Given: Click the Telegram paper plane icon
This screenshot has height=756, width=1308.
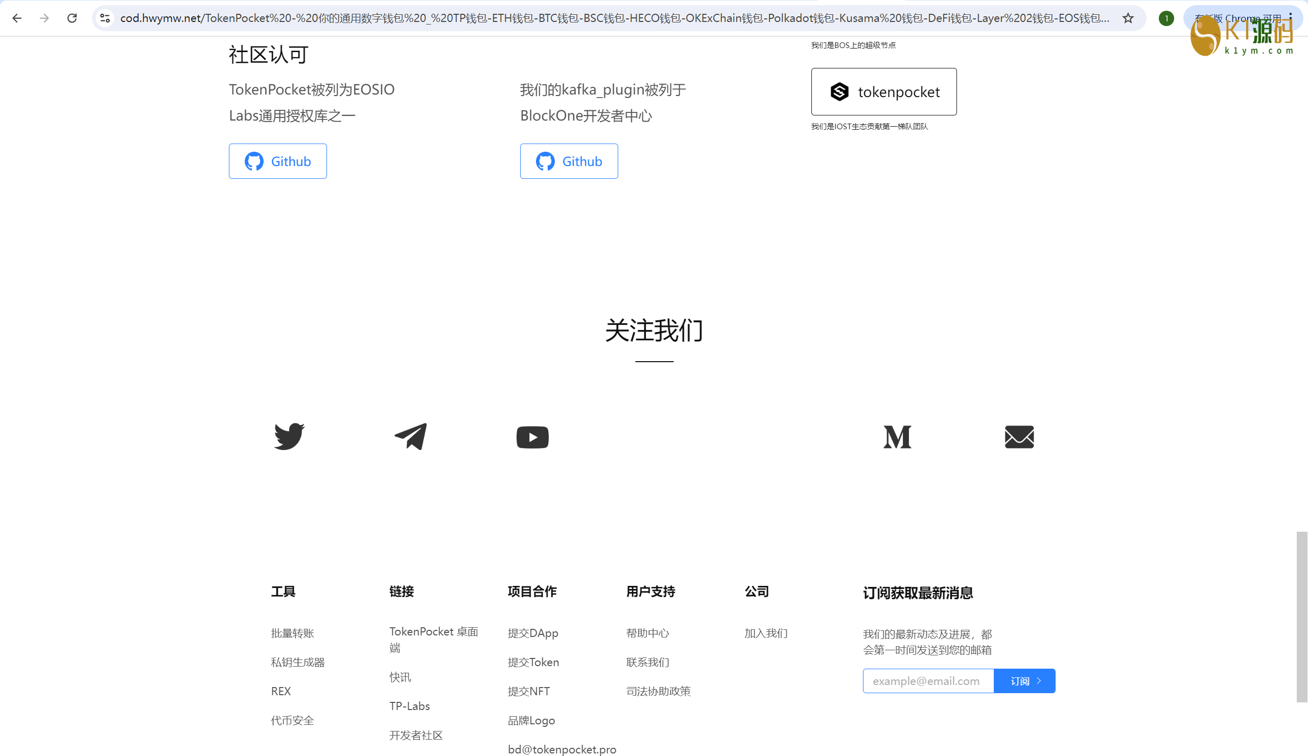Looking at the screenshot, I should pyautogui.click(x=411, y=436).
